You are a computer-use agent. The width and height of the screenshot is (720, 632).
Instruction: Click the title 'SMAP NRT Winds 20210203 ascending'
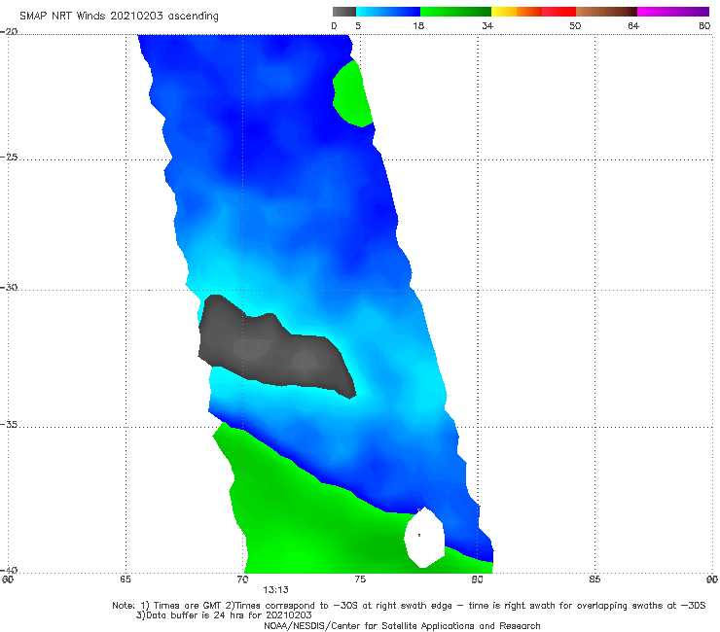[x=119, y=17]
